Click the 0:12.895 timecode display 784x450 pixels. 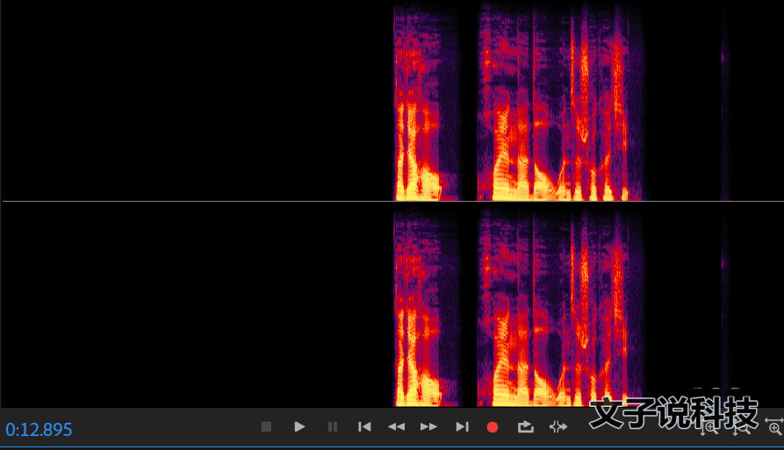coord(39,430)
